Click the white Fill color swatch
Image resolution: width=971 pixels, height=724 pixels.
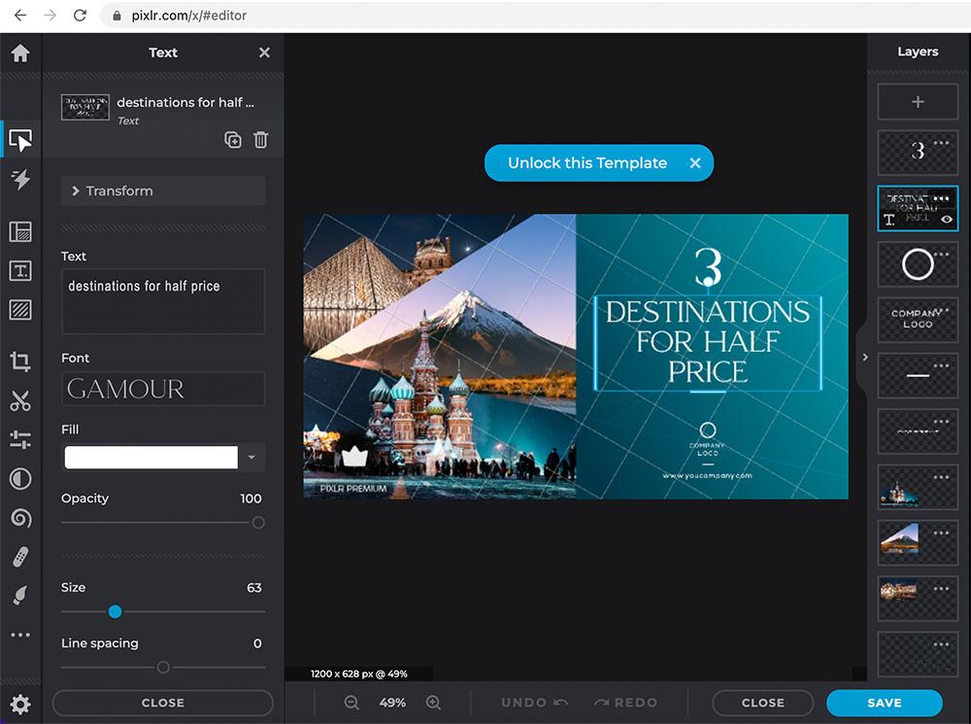(x=151, y=458)
